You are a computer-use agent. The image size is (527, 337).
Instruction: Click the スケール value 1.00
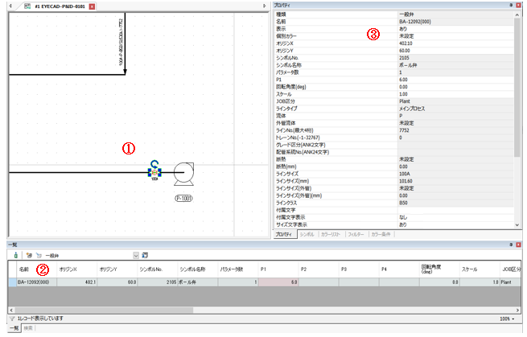[x=455, y=94]
